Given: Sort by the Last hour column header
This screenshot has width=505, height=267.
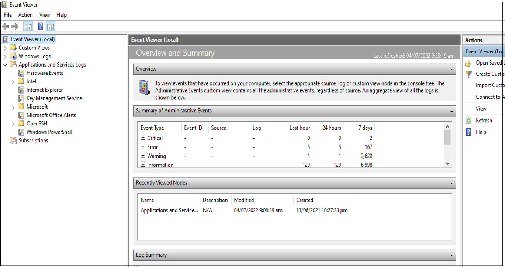Looking at the screenshot, I should [x=296, y=128].
